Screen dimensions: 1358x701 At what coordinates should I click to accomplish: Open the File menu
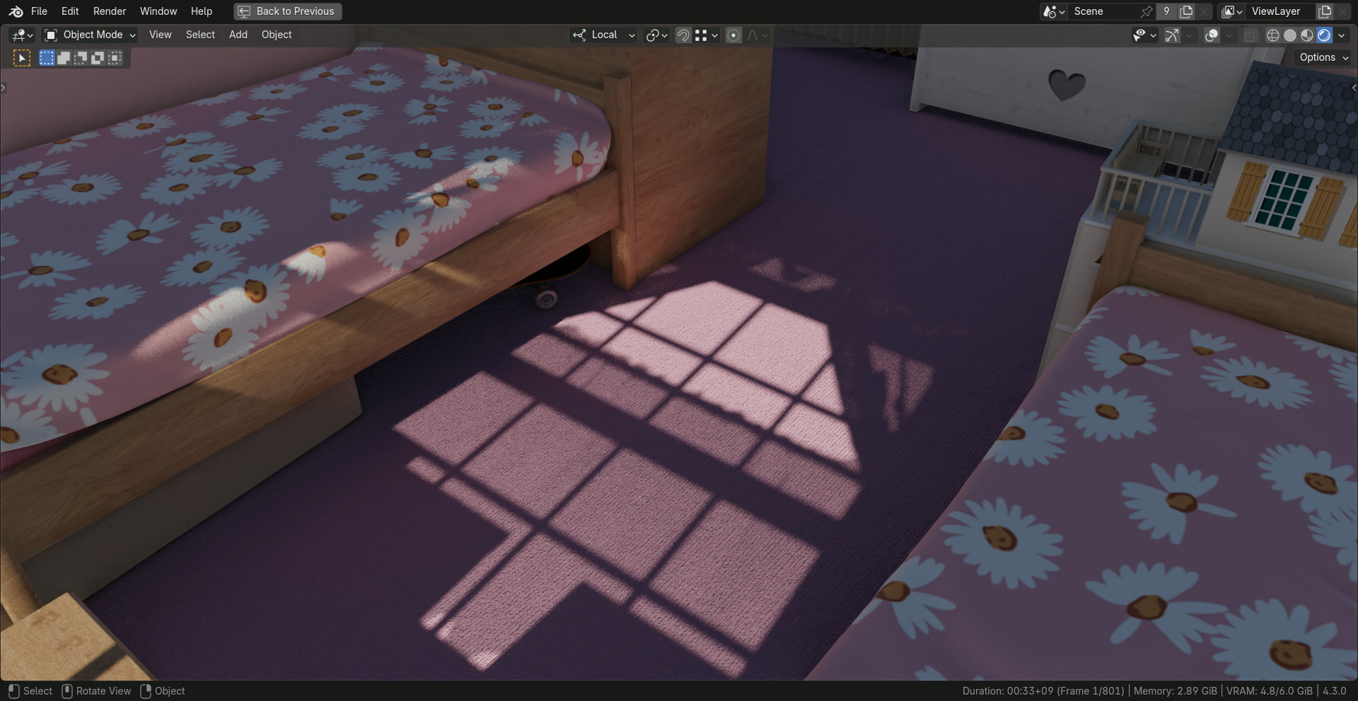point(40,11)
